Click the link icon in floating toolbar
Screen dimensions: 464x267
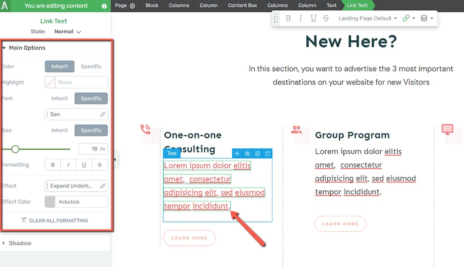click(x=406, y=19)
